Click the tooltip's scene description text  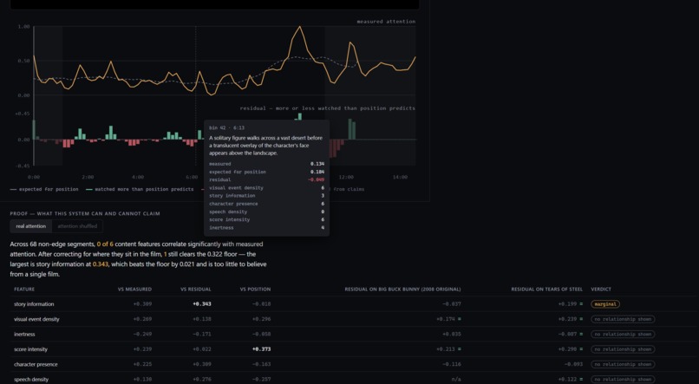pyautogui.click(x=265, y=146)
